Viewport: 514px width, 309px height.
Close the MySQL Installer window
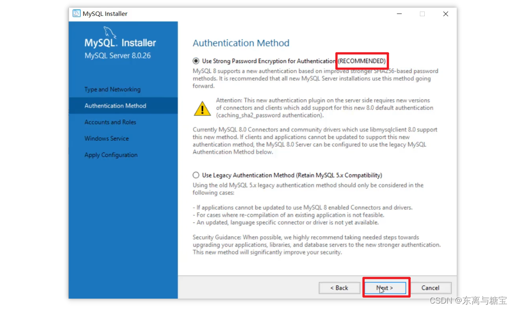[x=445, y=14]
